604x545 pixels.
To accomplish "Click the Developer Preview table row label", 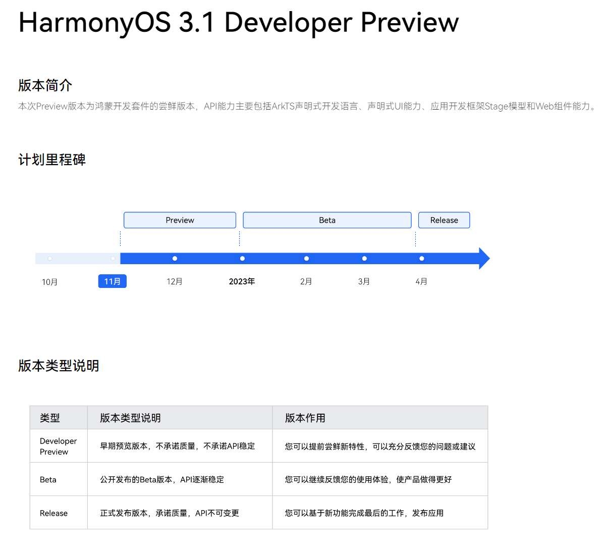I will pyautogui.click(x=58, y=445).
